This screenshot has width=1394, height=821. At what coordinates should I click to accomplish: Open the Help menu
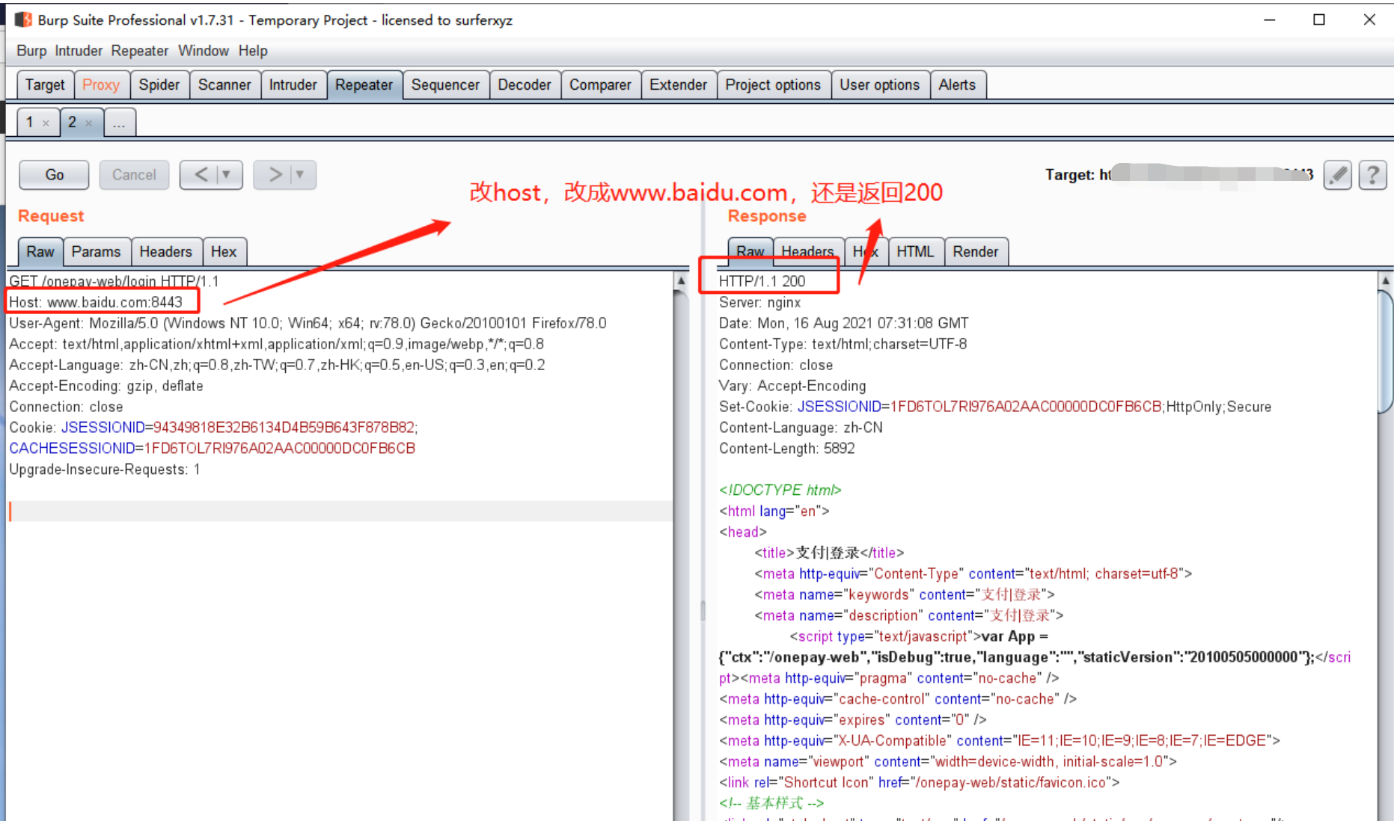pos(253,51)
